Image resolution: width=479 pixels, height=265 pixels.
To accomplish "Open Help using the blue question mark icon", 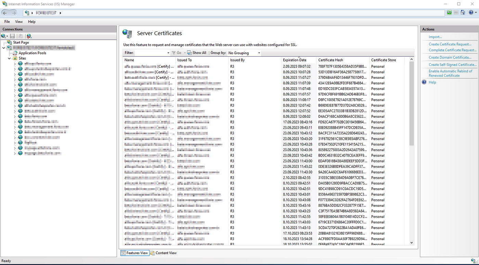I will tap(471, 12).
